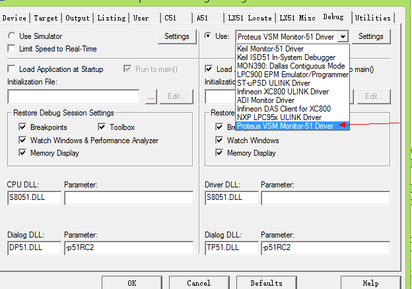Click TP51.DLL Parameter field -p51RC2
Screen dimensions: 412x289
coord(326,248)
